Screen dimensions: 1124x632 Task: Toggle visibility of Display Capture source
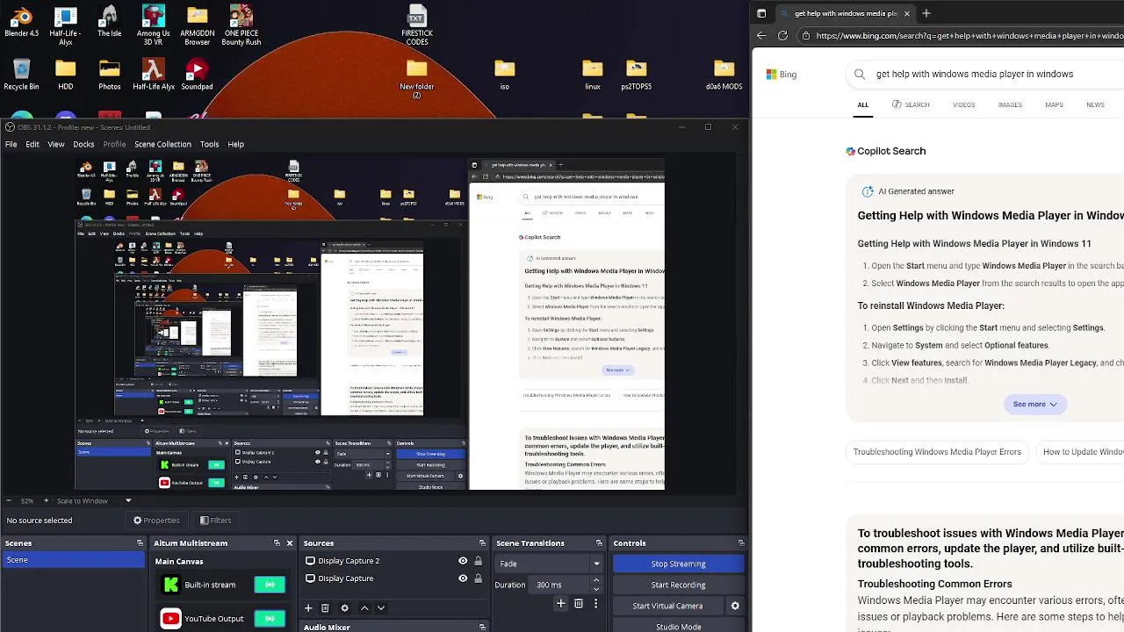(463, 578)
